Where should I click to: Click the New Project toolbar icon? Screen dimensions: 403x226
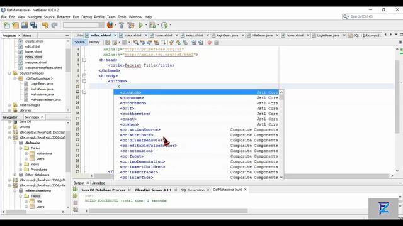15,25
